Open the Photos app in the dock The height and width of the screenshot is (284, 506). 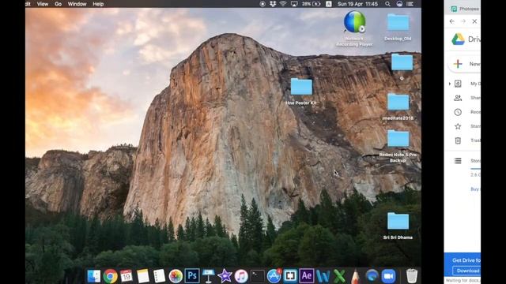pyautogui.click(x=176, y=276)
